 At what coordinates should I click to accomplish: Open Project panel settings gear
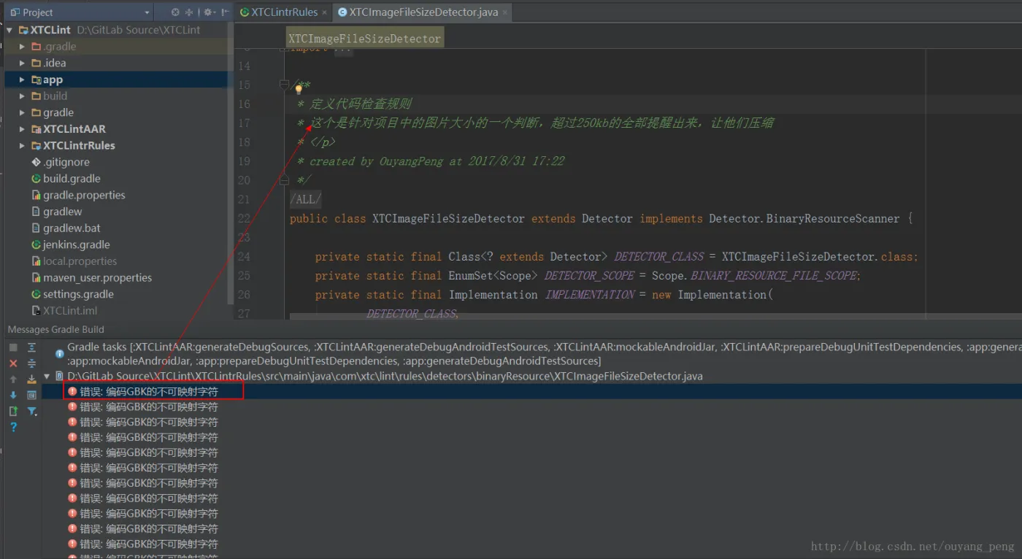click(x=208, y=12)
